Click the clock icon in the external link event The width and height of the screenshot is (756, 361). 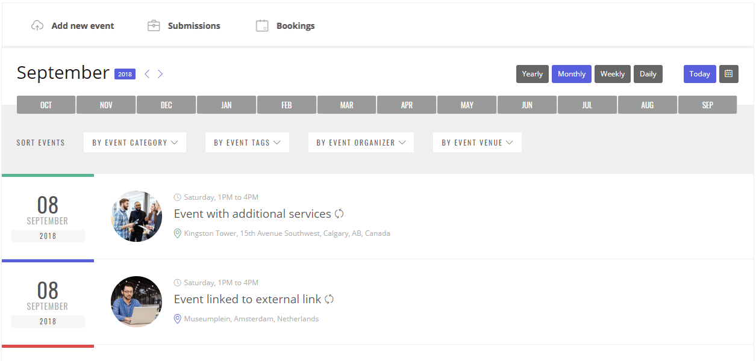tap(178, 283)
